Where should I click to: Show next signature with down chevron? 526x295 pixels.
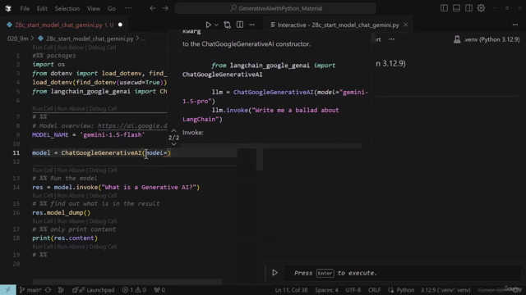173,144
